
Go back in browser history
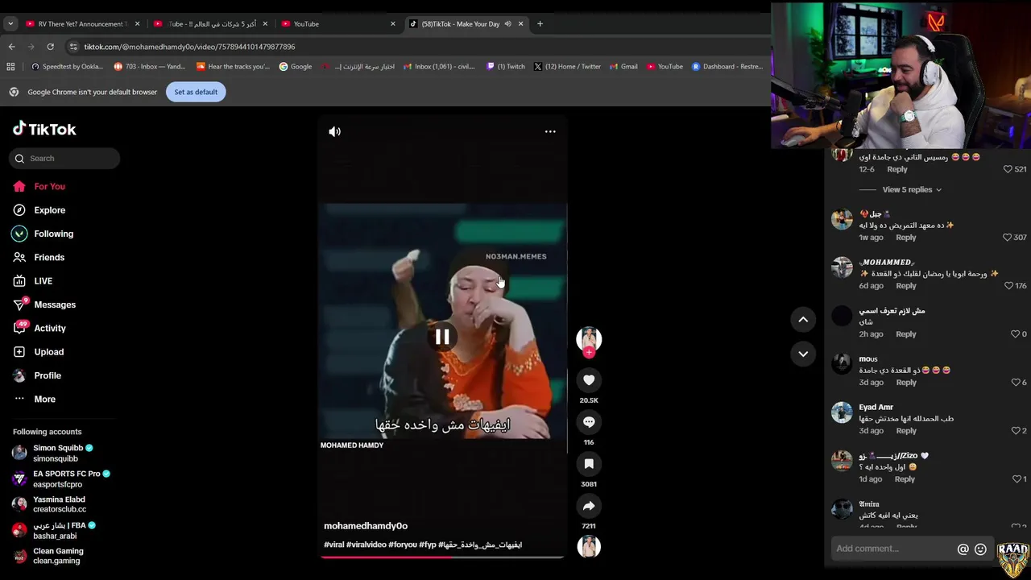point(11,47)
